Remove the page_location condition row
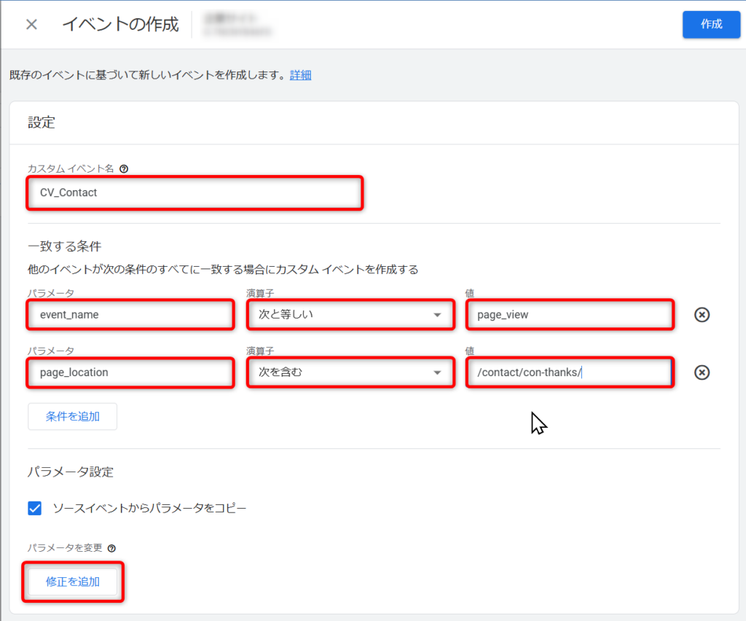 point(702,372)
